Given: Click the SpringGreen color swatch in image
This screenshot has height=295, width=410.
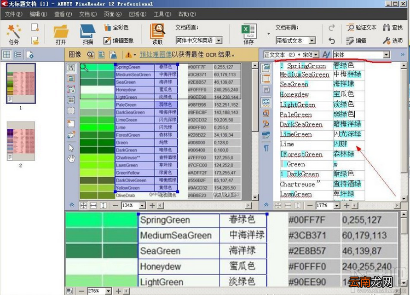Looking at the screenshot, I should click(x=97, y=67).
